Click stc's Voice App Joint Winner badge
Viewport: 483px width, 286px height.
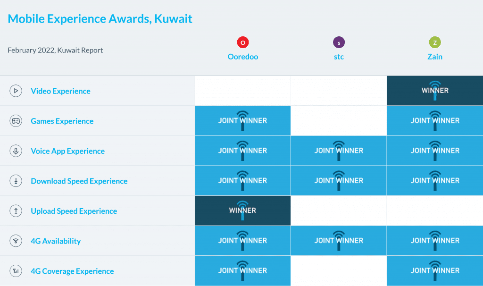[339, 151]
